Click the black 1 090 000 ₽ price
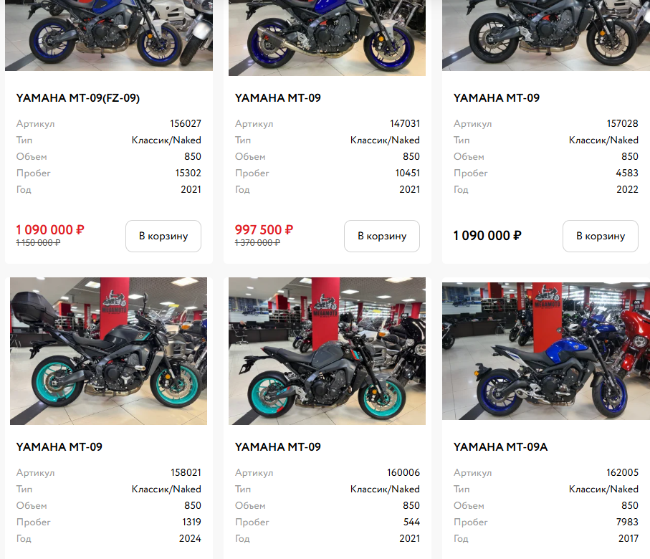This screenshot has height=559, width=650. point(487,236)
